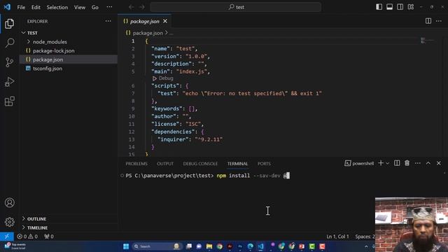Open Explorer views and more actions
This screenshot has height=252, width=448.
pyautogui.click(x=108, y=21)
